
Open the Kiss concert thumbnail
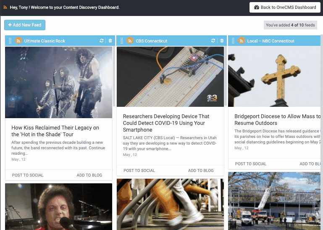[59, 82]
